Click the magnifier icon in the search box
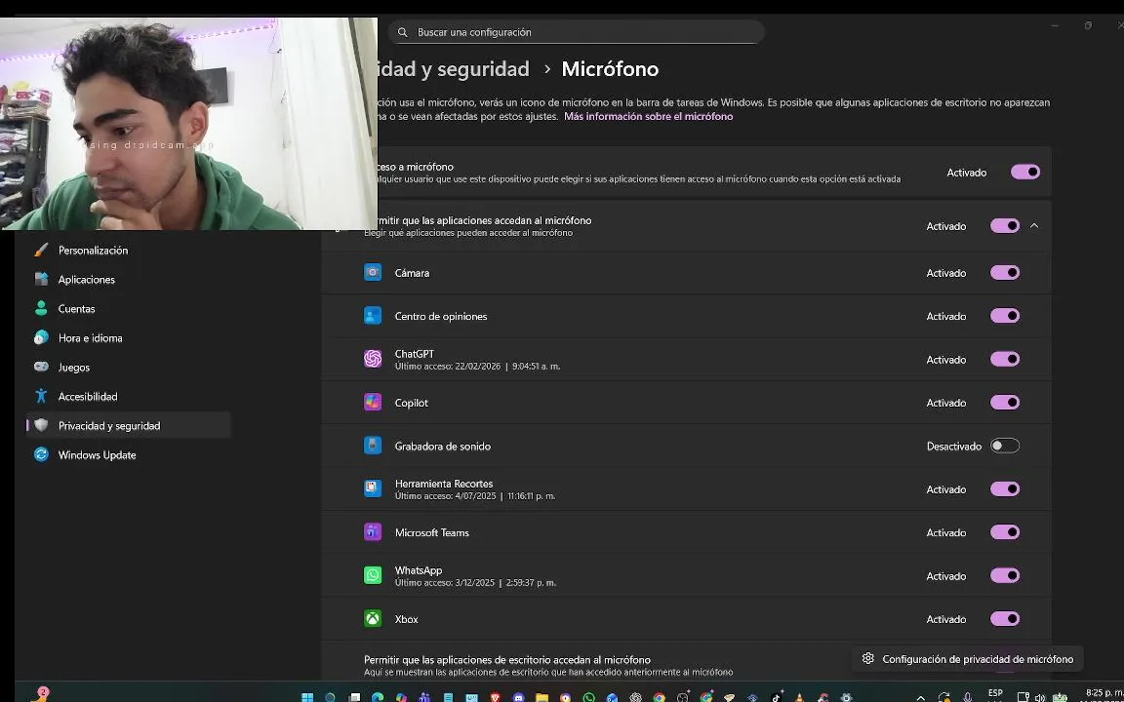Viewport: 1124px width, 702px height. [x=403, y=32]
